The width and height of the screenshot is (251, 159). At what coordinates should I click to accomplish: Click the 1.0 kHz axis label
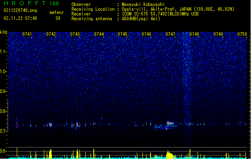tap(4, 72)
